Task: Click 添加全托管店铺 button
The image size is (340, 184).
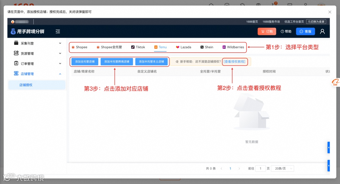Action: (85, 62)
